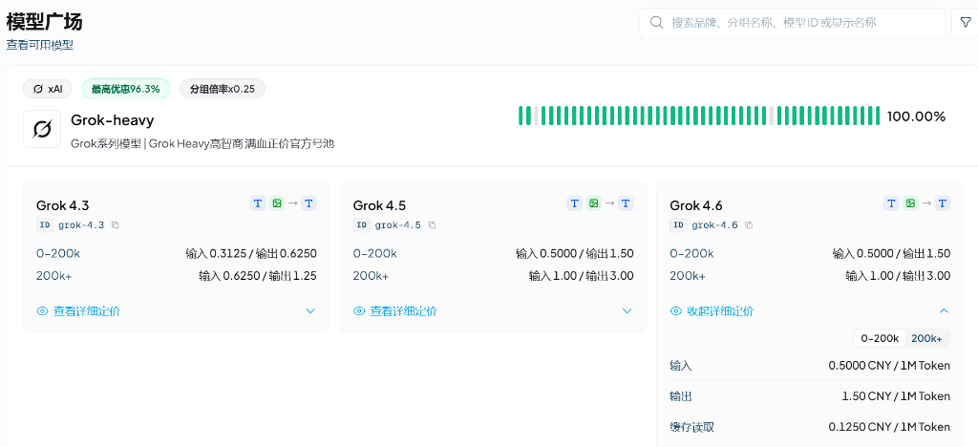
Task: Click the 0.5000 CNY / 1M Token value
Action: (889, 365)
